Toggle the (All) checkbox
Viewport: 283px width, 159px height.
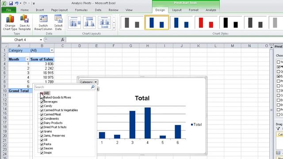(42, 93)
